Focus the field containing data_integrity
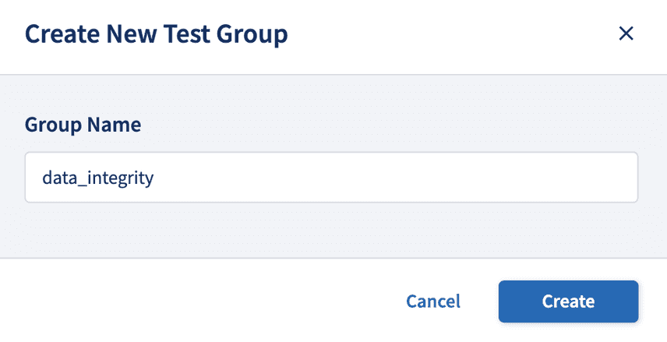667x342 pixels. coord(331,178)
